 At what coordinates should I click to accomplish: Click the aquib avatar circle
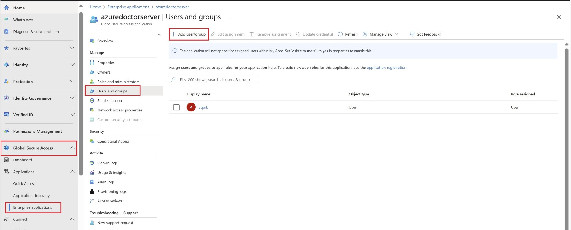click(x=191, y=107)
